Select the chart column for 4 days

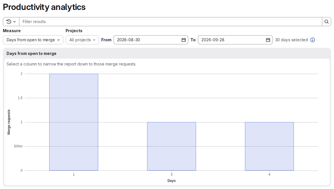269,146
